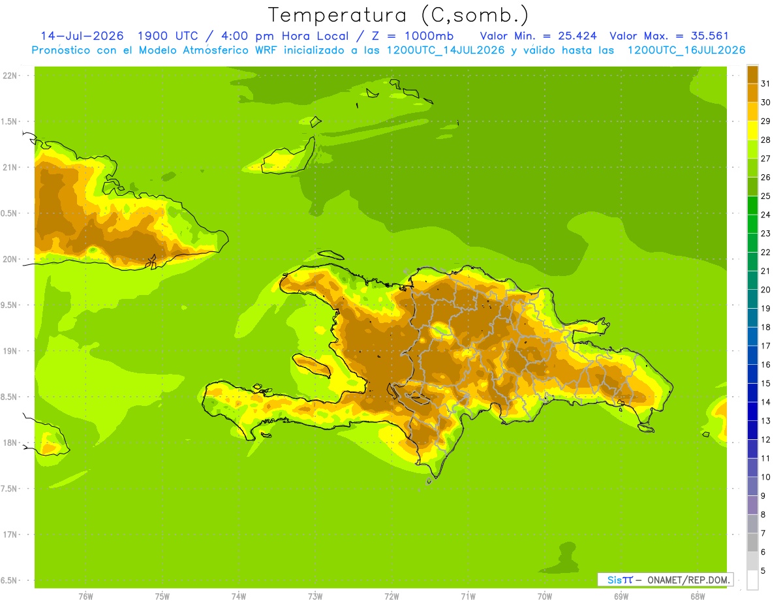Click legend value '30'
Viewport: 783px width, 605px height.
(x=765, y=102)
